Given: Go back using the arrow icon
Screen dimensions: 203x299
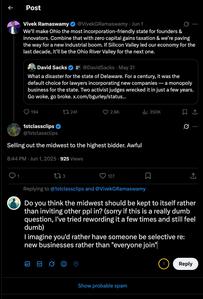Looking at the screenshot, I should [x=11, y=8].
